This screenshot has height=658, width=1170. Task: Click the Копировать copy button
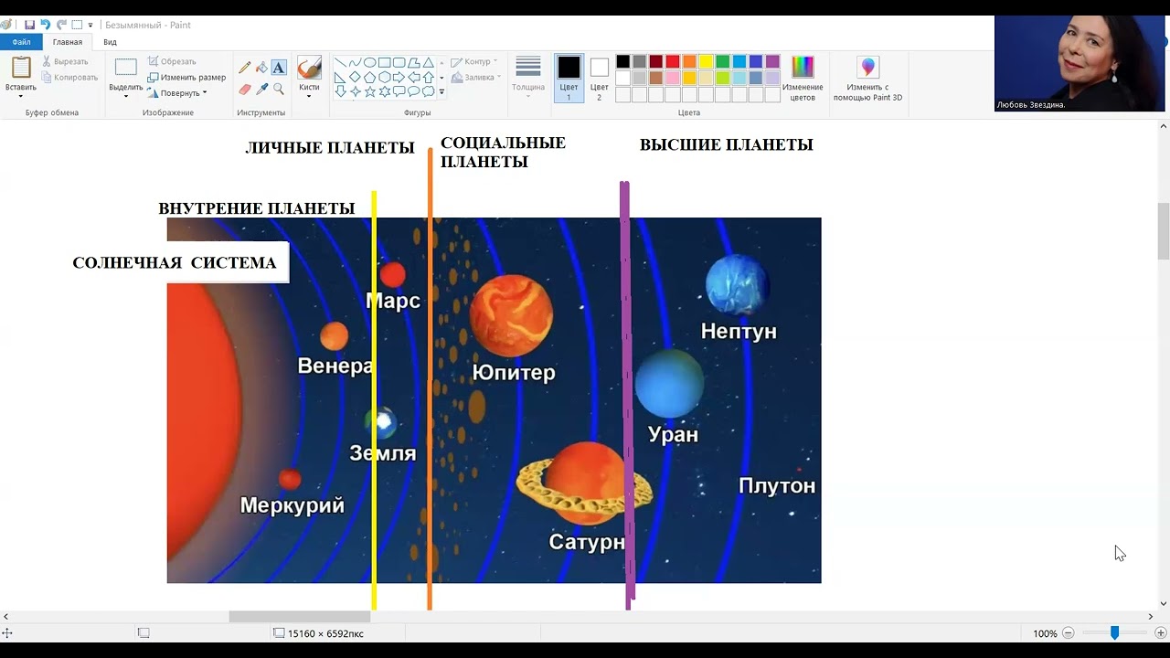coord(69,77)
